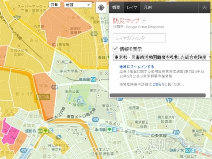The image size is (212, 159).
Task: Click the 竹早高 school marker icon
Action: (39, 31)
